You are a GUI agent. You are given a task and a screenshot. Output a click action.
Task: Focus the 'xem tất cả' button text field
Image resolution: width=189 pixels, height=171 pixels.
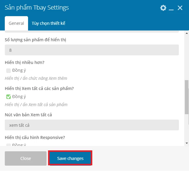click(92, 125)
